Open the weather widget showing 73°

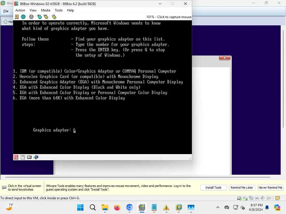[x=10, y=207]
